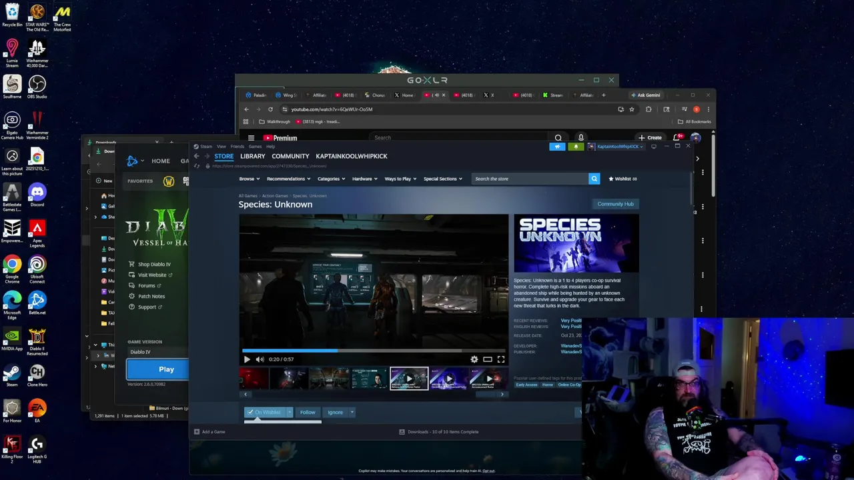The image size is (854, 480).
Task: Click the YouTube voice search microphone
Action: (x=580, y=138)
